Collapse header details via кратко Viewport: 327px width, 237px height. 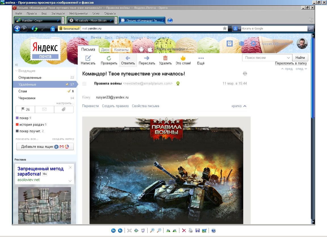coord(239,106)
